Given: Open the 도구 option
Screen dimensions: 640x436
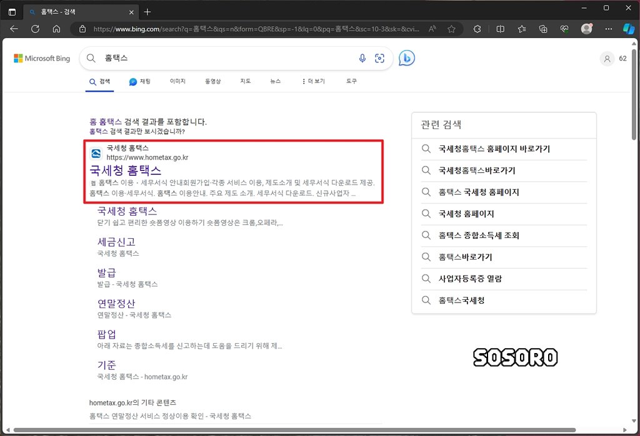Looking at the screenshot, I should point(351,82).
